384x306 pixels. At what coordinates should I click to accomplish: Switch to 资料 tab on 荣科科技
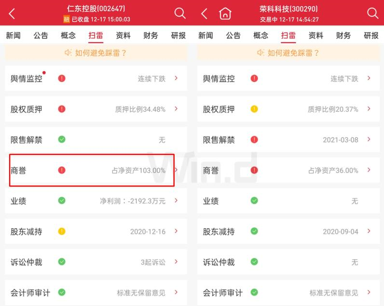[x=315, y=36]
